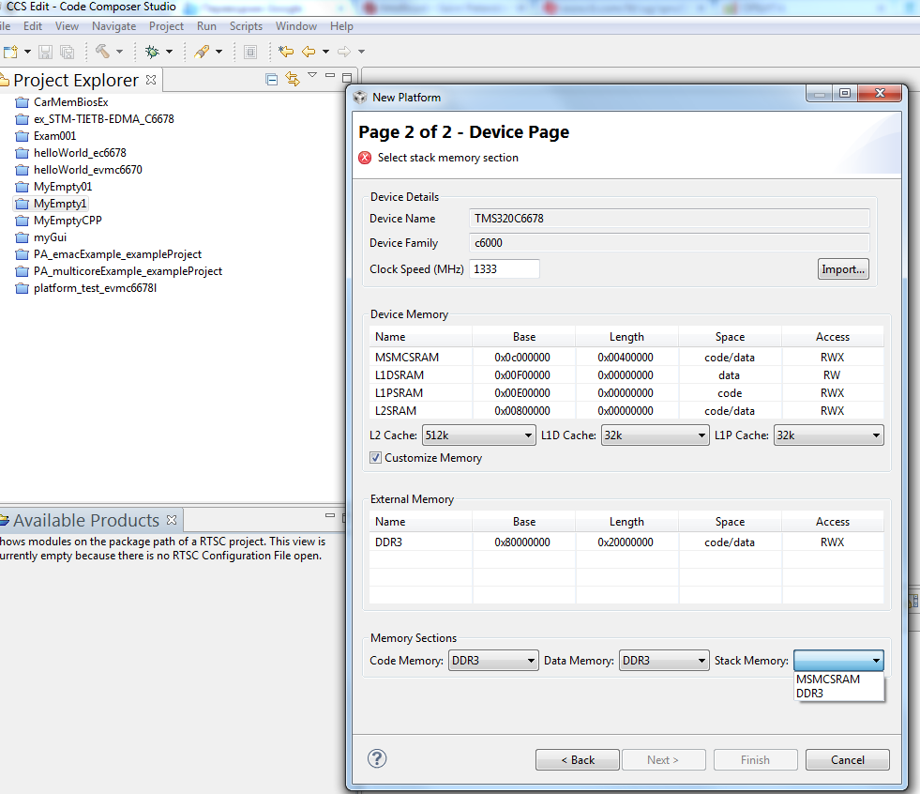Open the Debug dropdown arrow
920x794 pixels.
coord(169,52)
